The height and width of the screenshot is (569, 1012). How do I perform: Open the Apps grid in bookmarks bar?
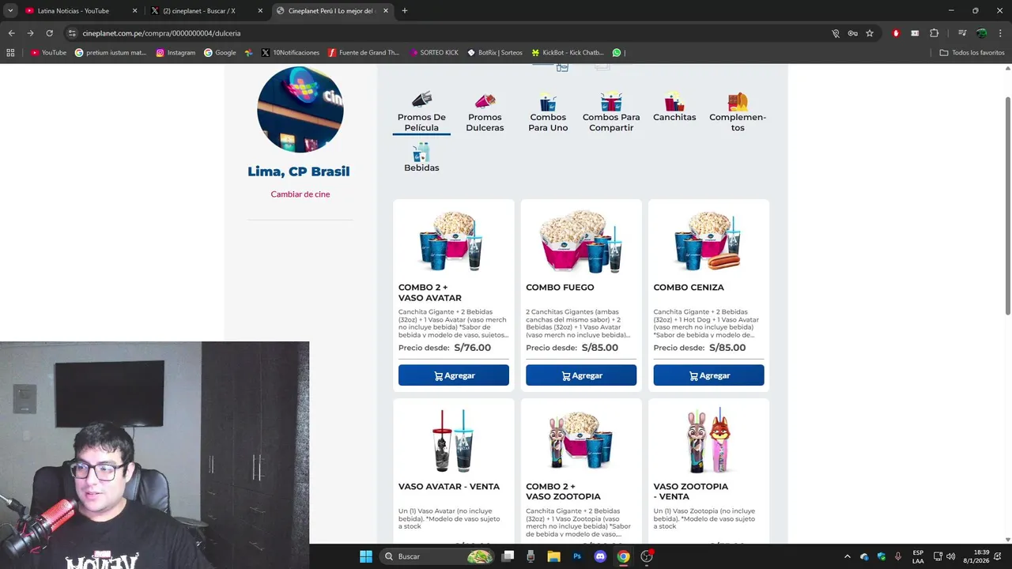click(10, 53)
